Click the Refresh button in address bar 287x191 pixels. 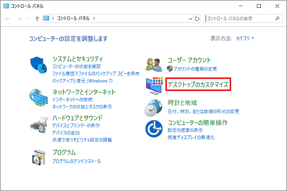[x=197, y=18]
